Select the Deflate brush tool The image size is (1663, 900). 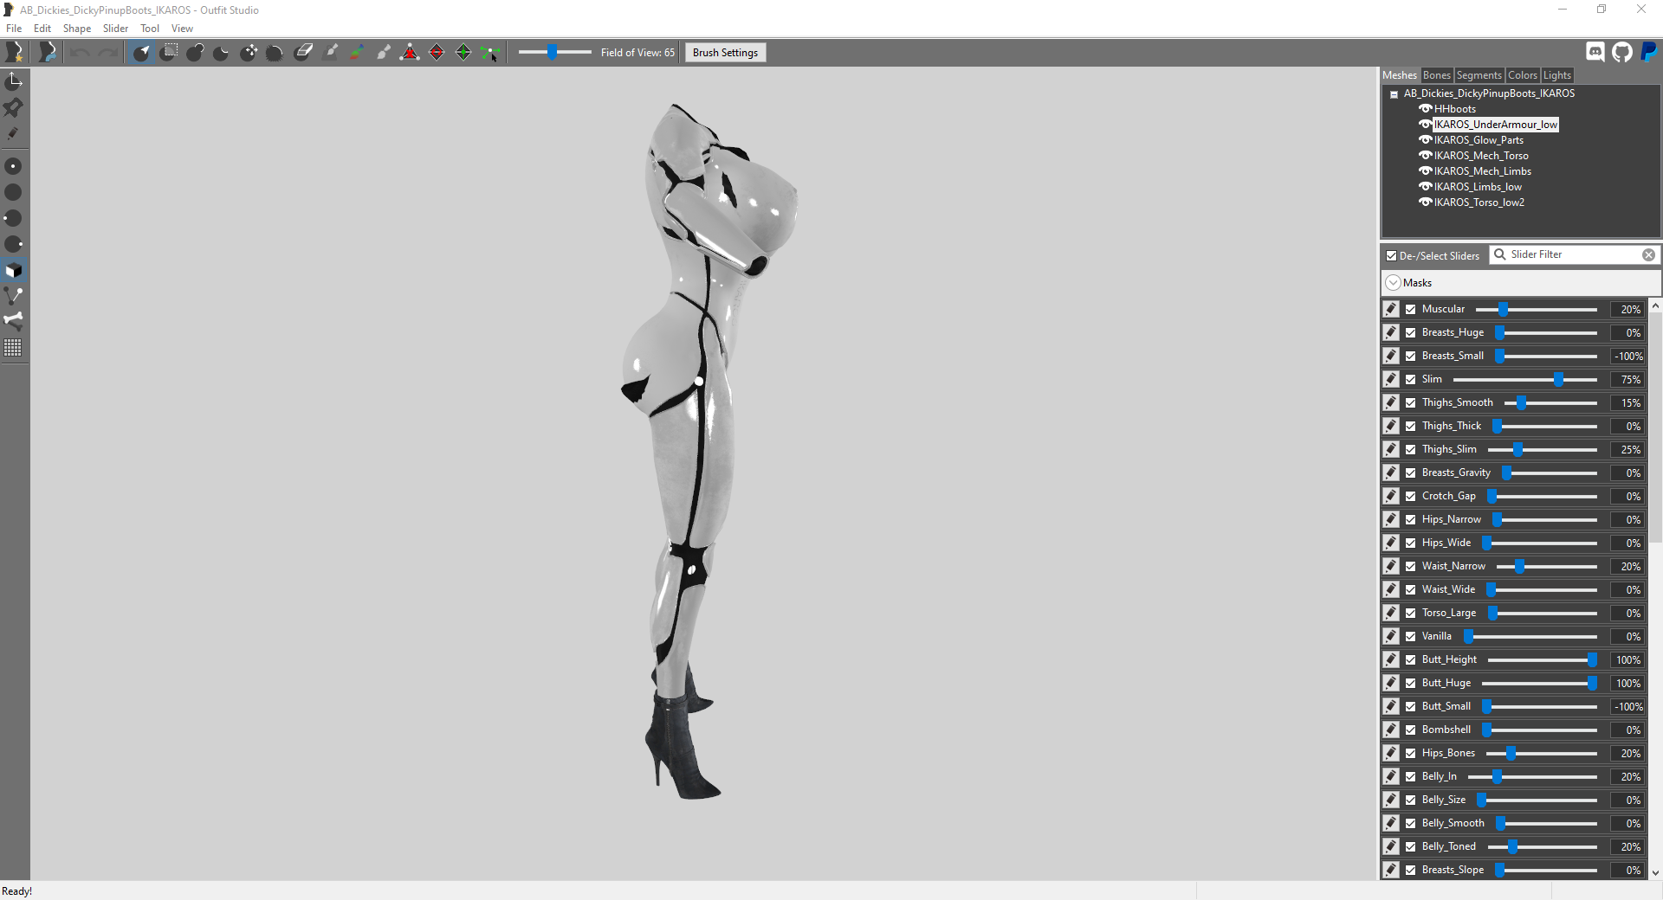222,53
